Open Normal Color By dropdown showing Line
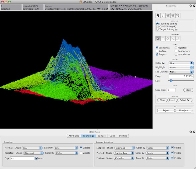Image resolution: width=196 pixels, height=169 pixels. pyautogui.click(x=66, y=148)
